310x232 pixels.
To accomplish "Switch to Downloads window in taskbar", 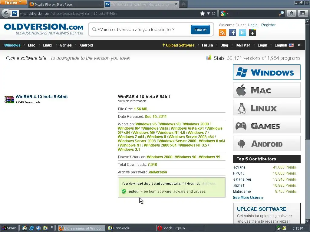I will click(x=131, y=228).
